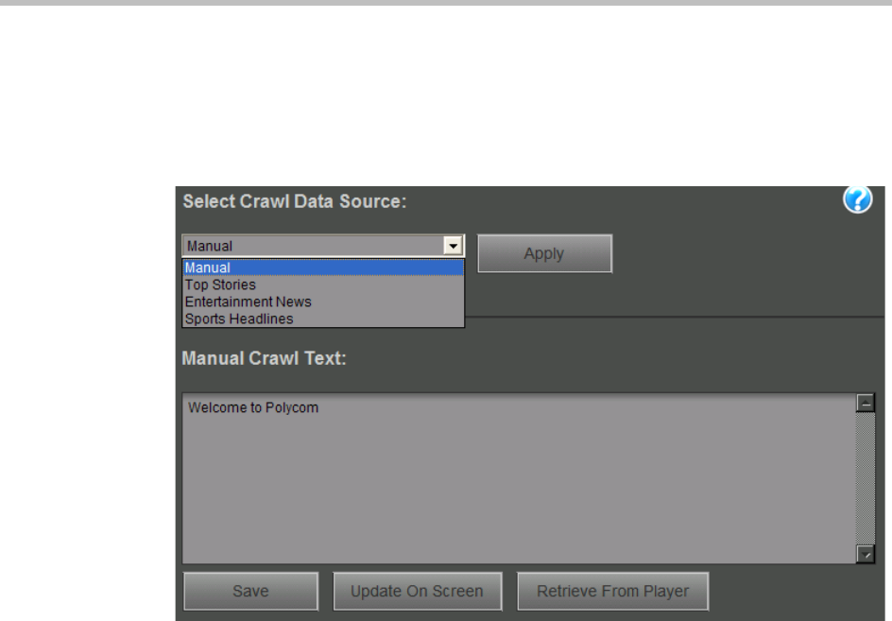
Task: Click the text area scroll down arrow
Action: (864, 555)
